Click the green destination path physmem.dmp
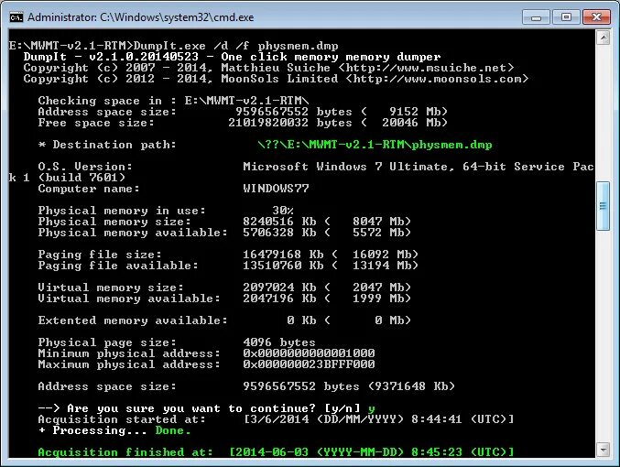The width and height of the screenshot is (620, 467). pyautogui.click(x=375, y=145)
